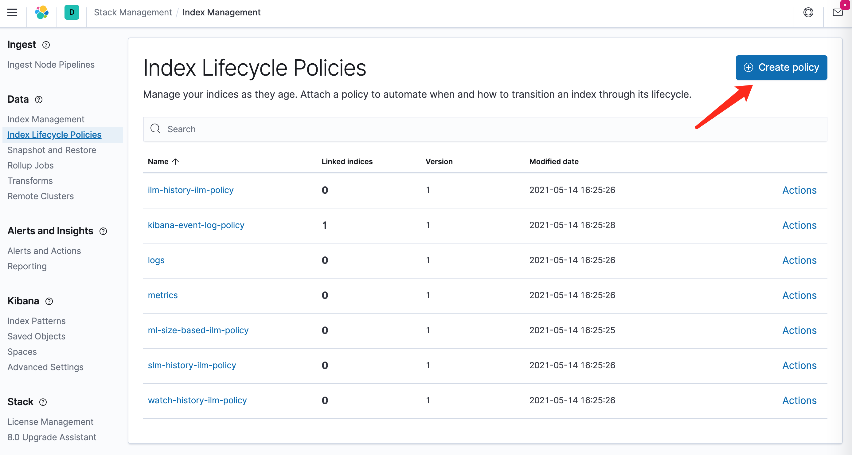The image size is (852, 455).
Task: Click the Data section help icon
Action: [x=39, y=99]
